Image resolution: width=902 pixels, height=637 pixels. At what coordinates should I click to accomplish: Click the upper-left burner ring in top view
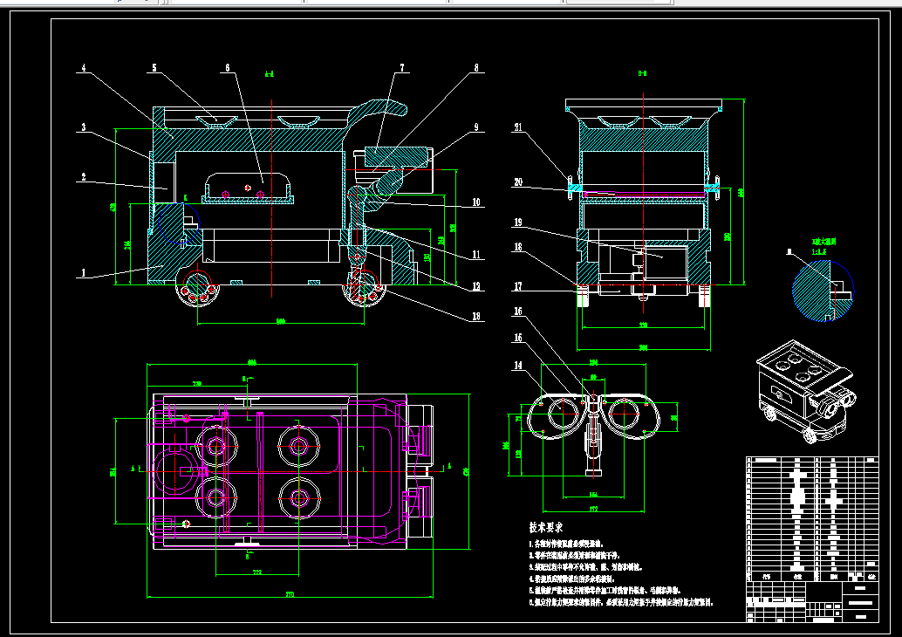(x=216, y=446)
